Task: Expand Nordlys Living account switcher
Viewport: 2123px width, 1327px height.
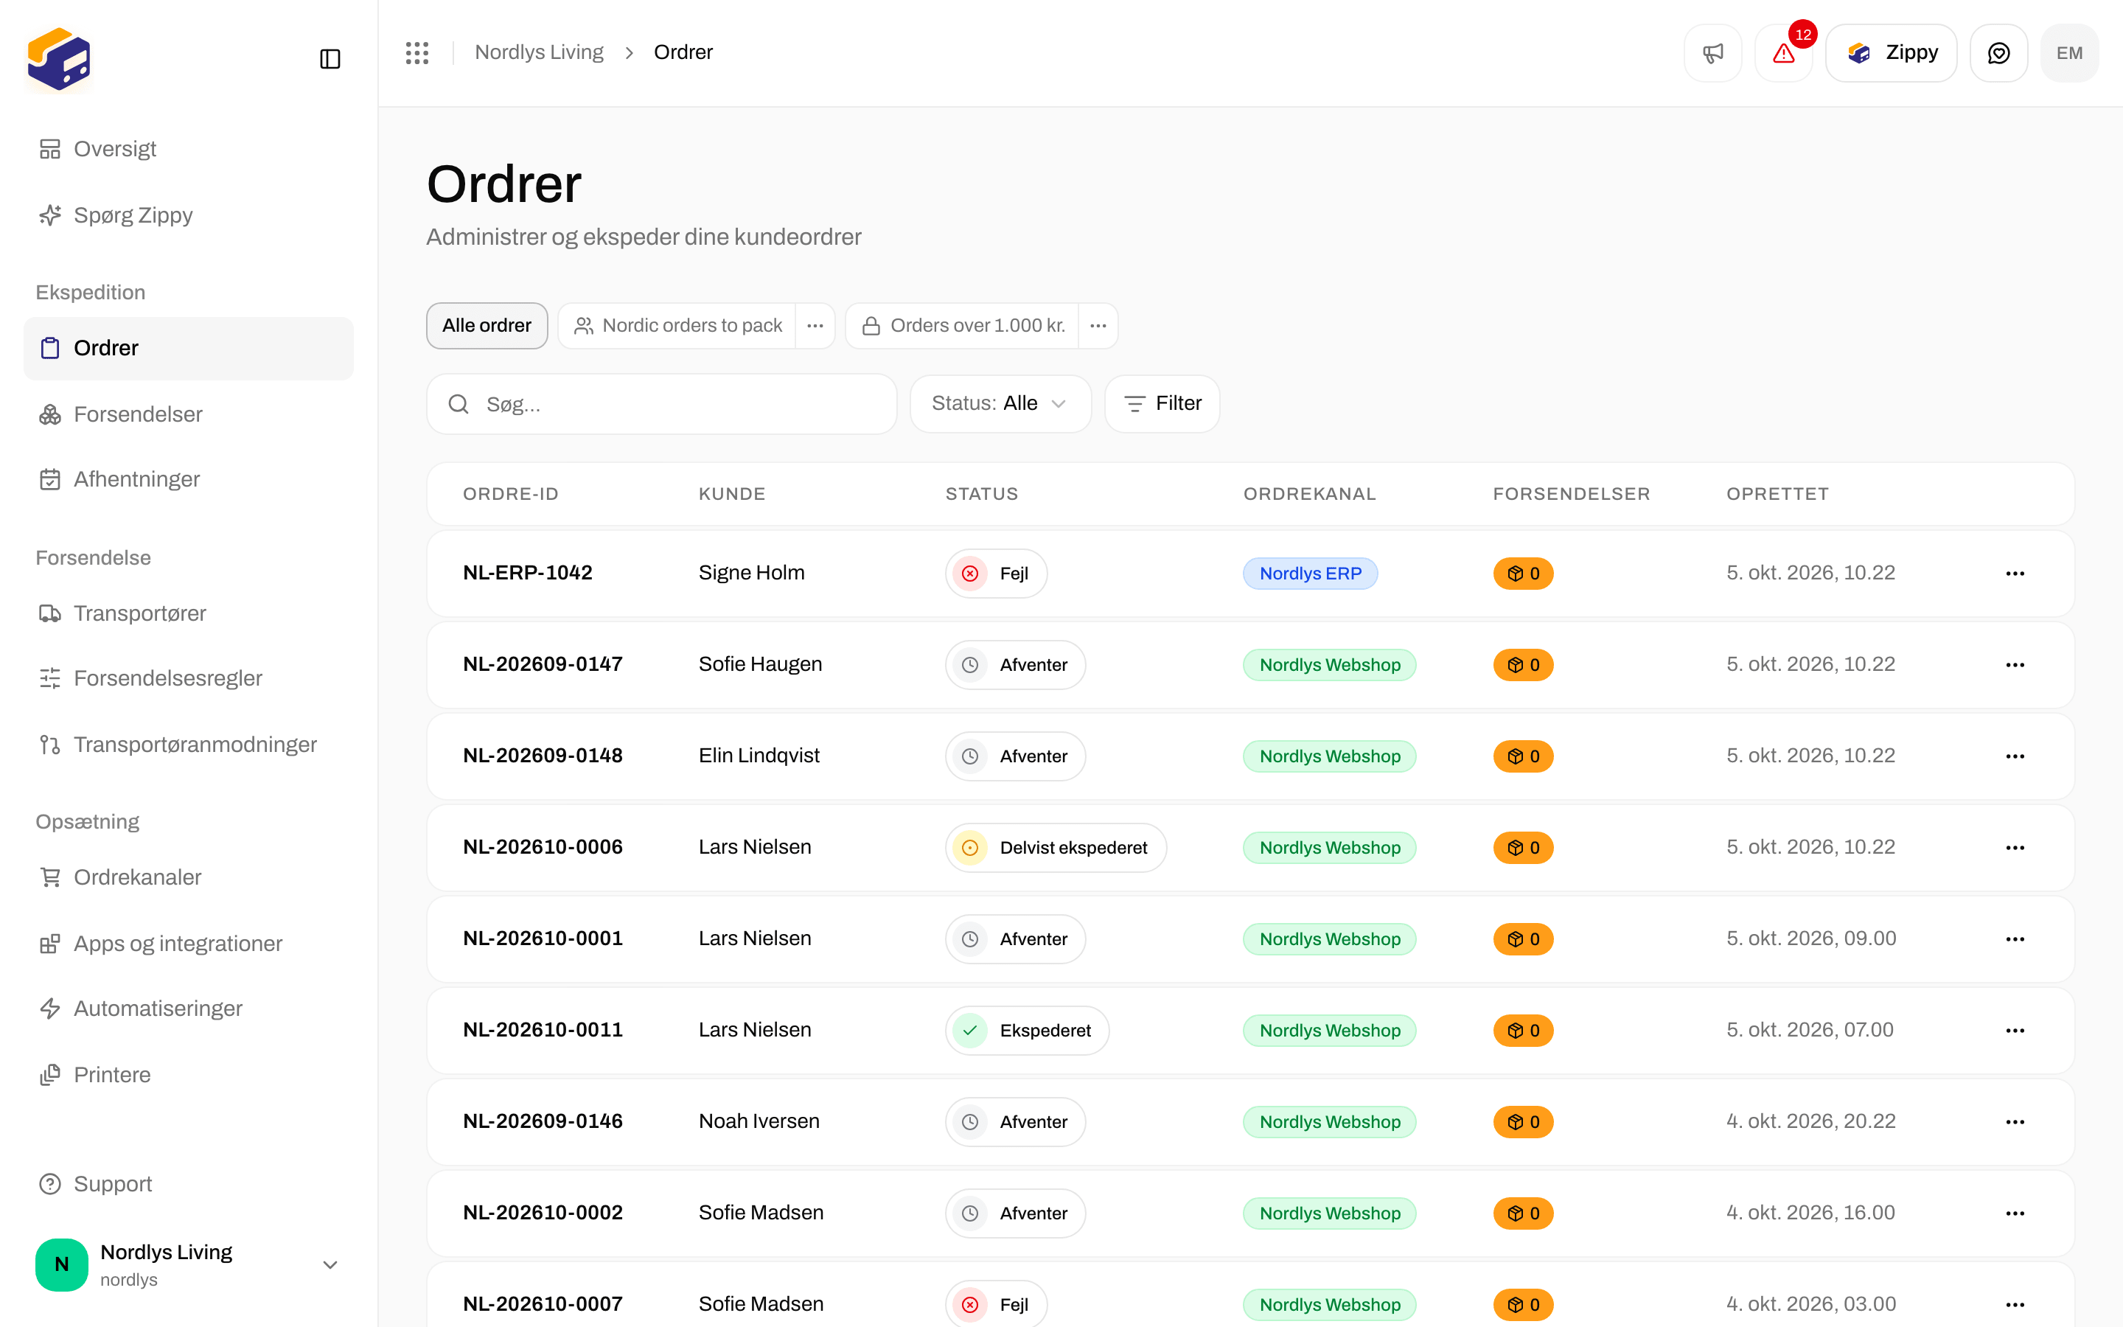Action: [189, 1264]
